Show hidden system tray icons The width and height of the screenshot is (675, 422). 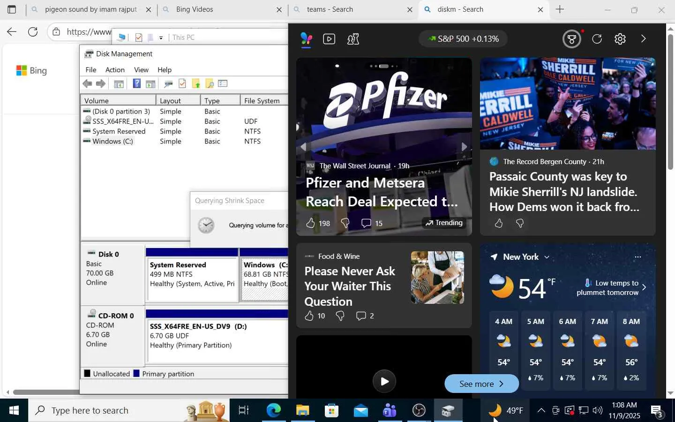tap(541, 411)
